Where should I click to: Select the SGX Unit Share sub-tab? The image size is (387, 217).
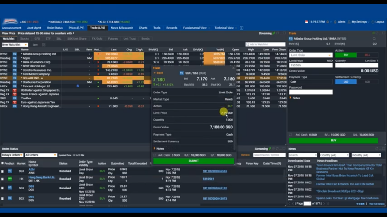point(76,39)
